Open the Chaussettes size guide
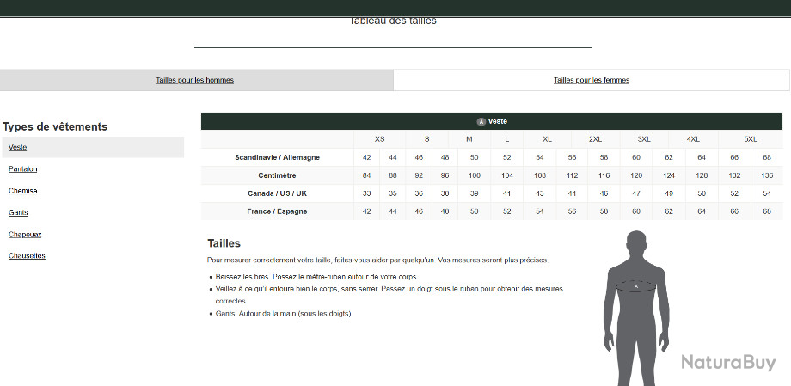 [27, 255]
